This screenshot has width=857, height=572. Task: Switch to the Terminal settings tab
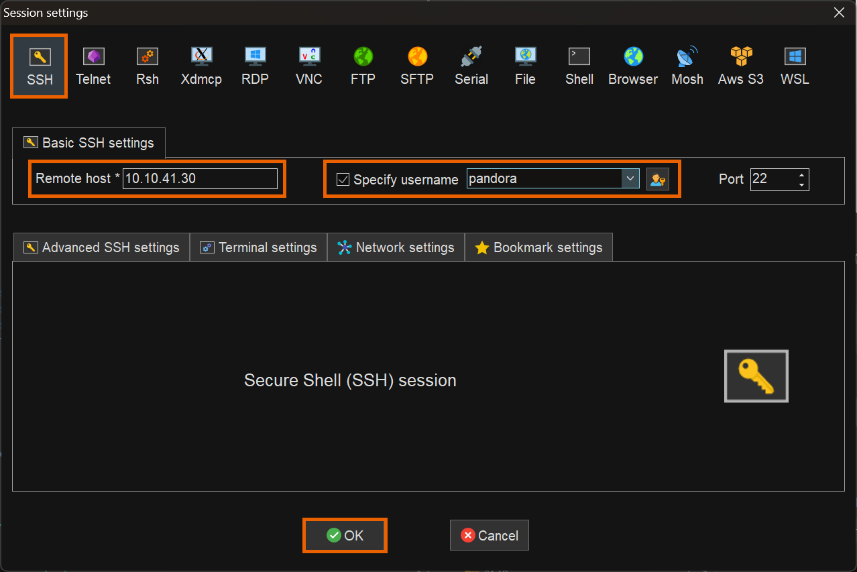coord(259,247)
